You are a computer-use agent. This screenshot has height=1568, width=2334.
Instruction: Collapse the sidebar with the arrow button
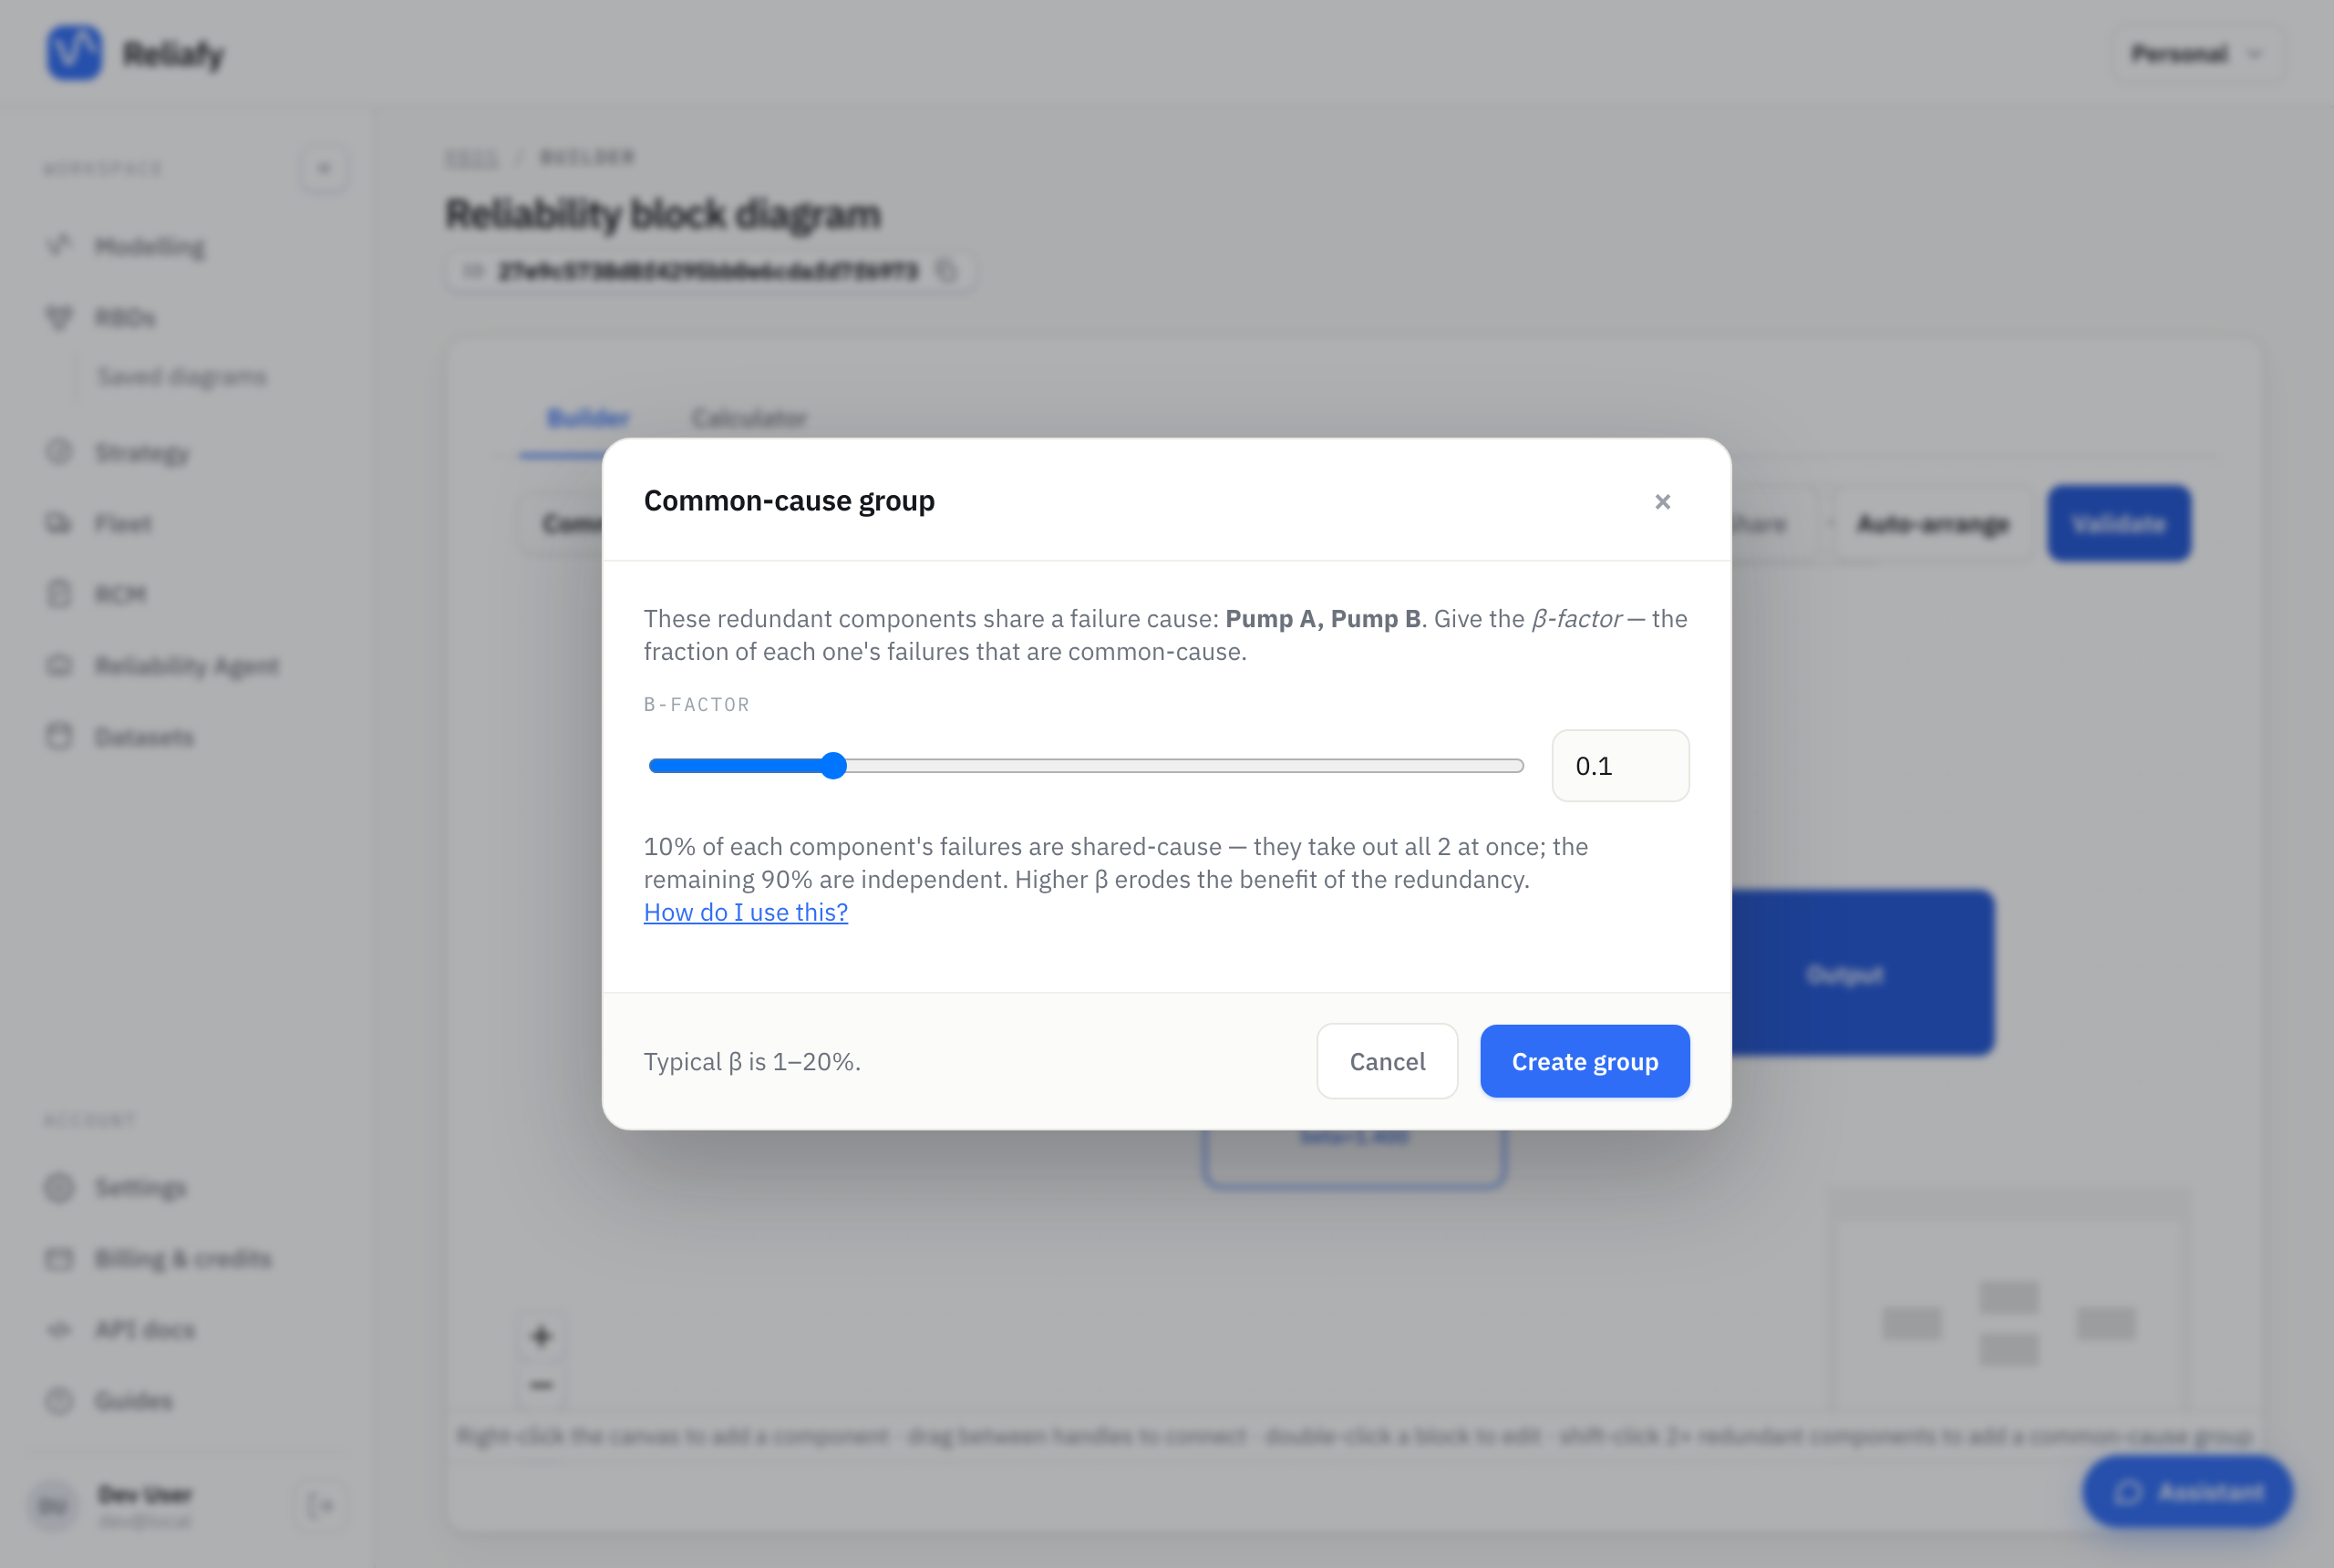(x=324, y=168)
